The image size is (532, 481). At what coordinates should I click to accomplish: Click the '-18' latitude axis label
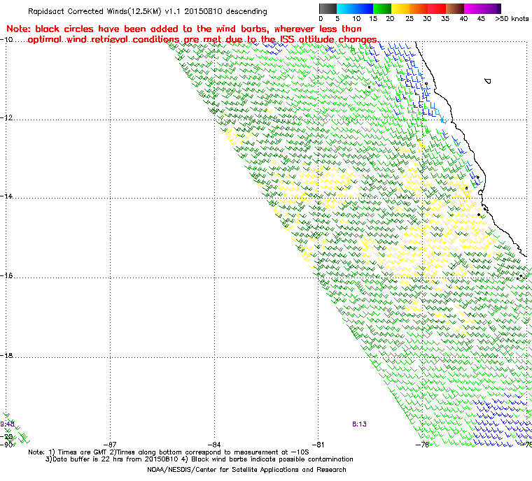click(7, 355)
